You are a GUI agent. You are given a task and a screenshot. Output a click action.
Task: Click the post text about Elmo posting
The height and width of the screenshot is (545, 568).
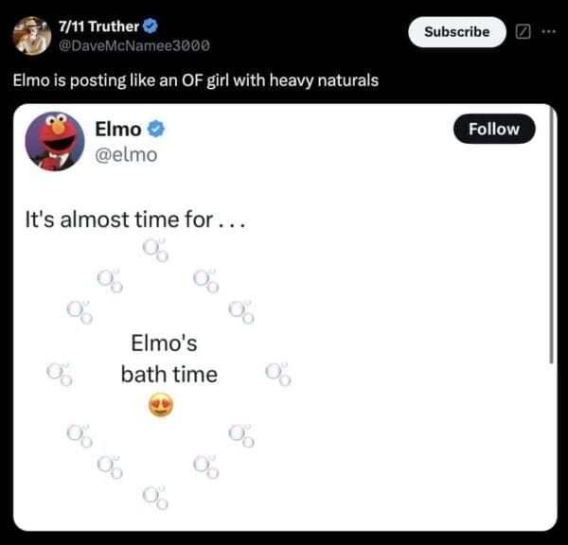pyautogui.click(x=195, y=80)
